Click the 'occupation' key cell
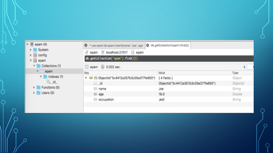Image resolution: width=273 pixels, height=153 pixels. (x=106, y=100)
